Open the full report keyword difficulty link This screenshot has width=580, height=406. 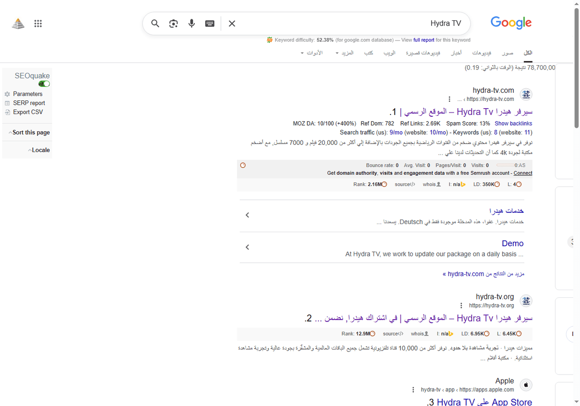(424, 40)
